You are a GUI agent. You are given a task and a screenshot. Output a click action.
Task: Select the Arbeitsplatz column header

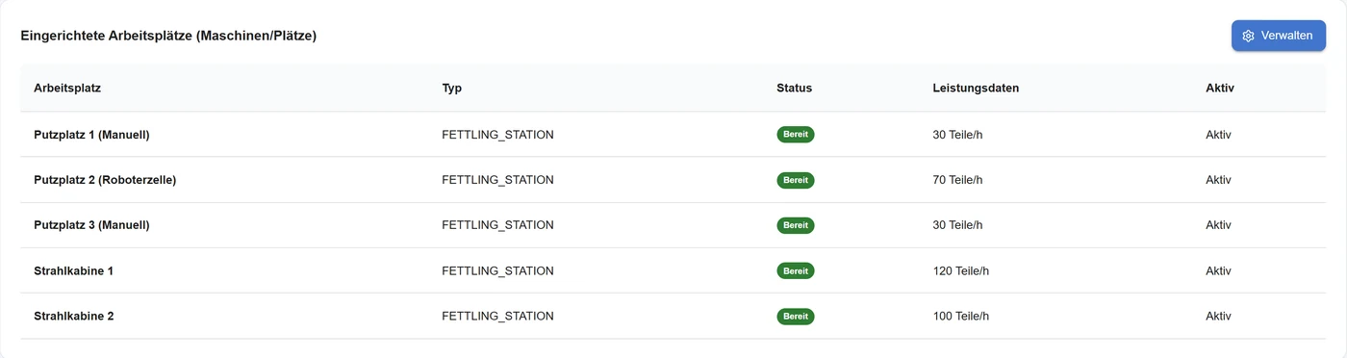67,88
